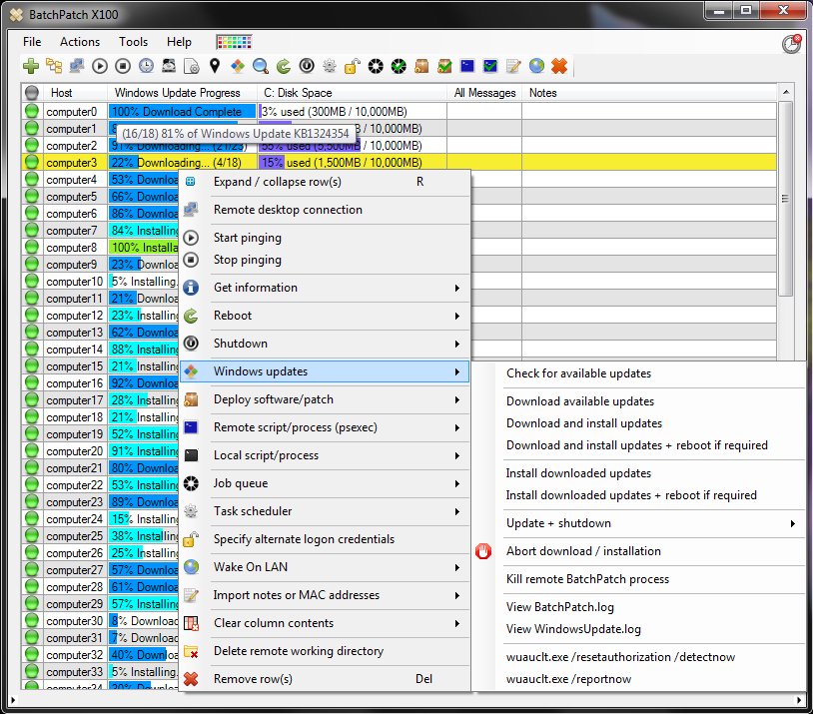Screen dimensions: 813x714
Task: Click the green Reboot arrow toolbar icon
Action: coord(283,66)
